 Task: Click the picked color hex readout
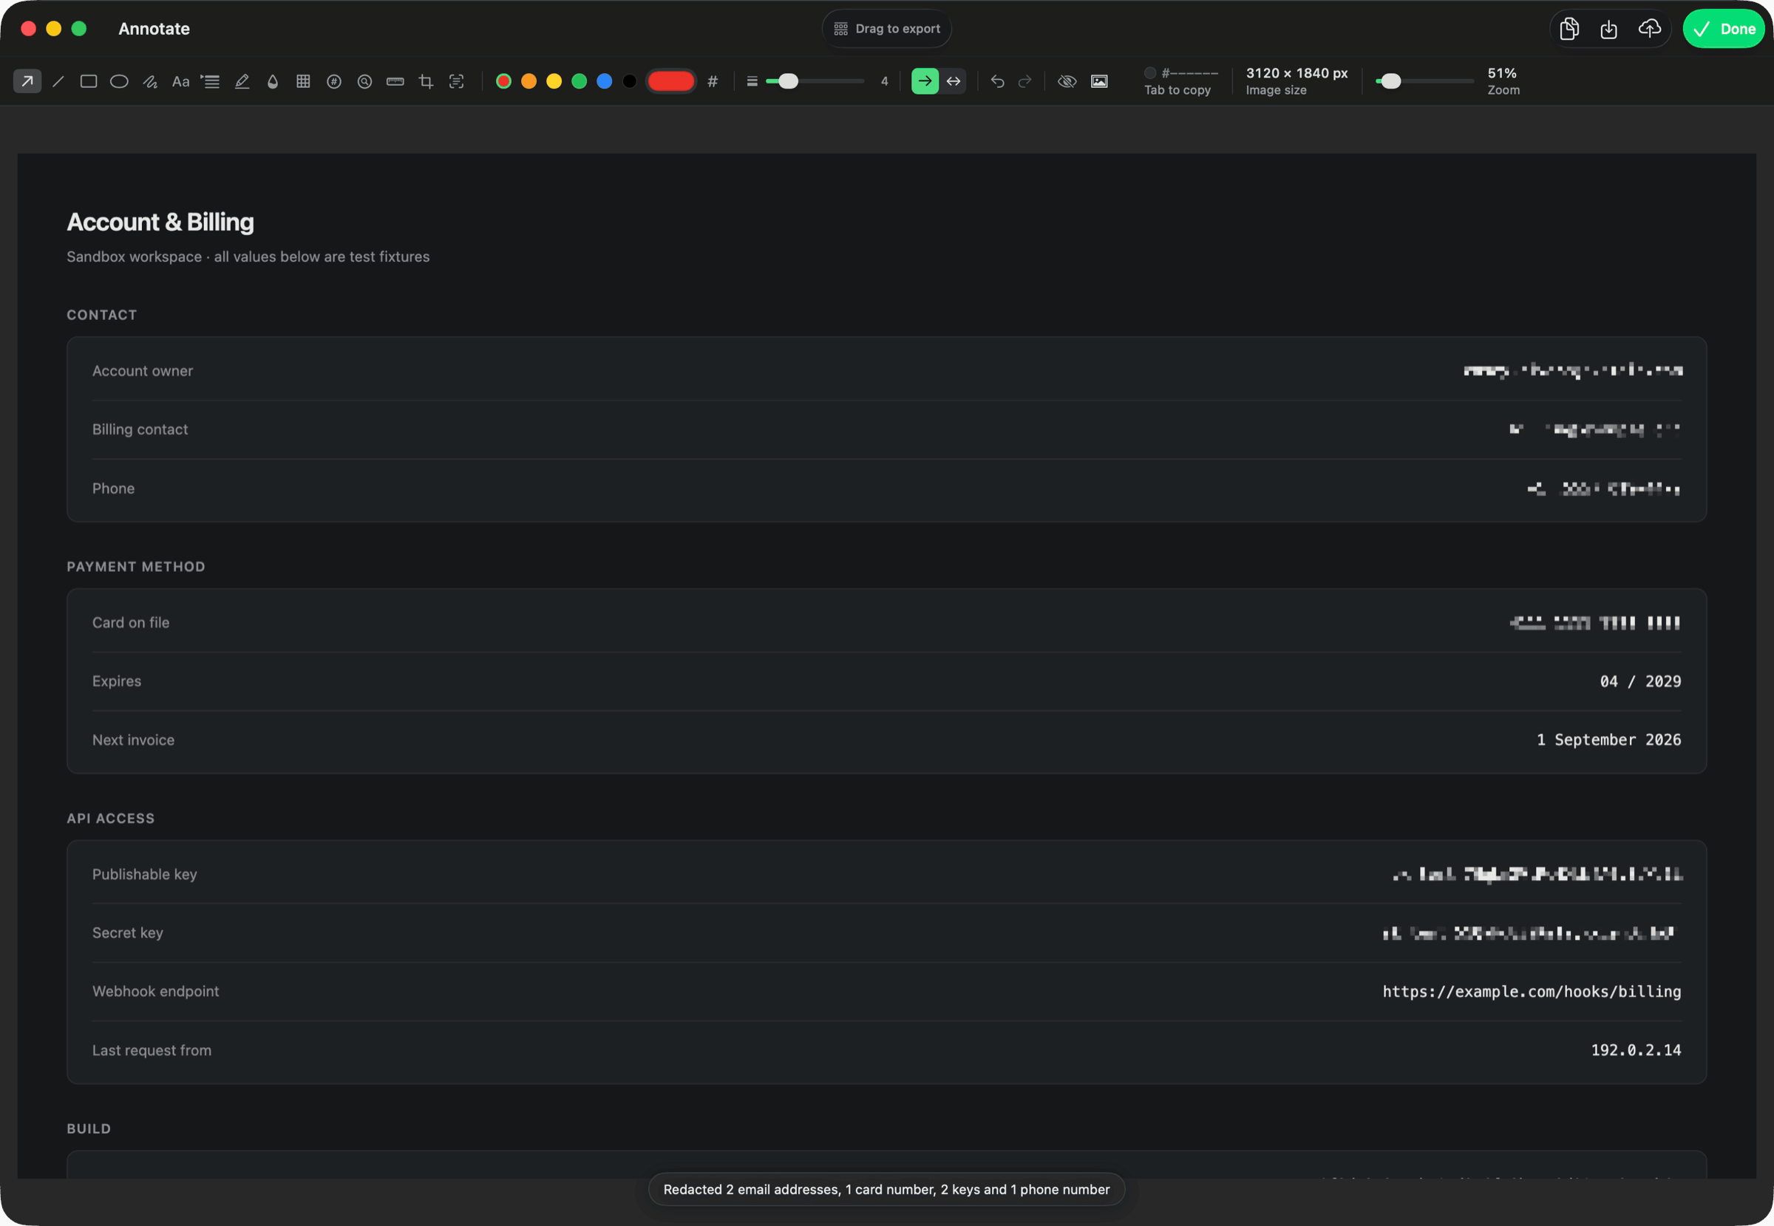tap(1182, 81)
